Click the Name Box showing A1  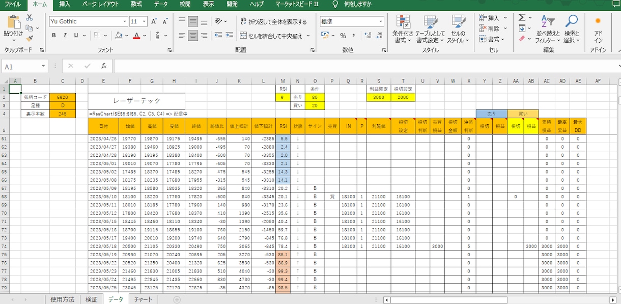22,66
